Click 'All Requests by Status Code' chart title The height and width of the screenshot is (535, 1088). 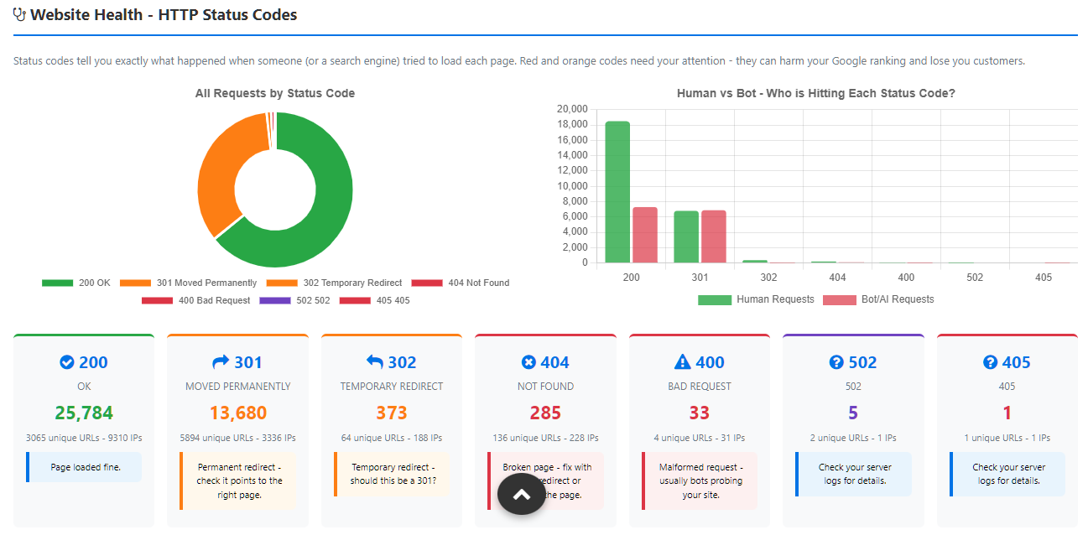(x=275, y=93)
